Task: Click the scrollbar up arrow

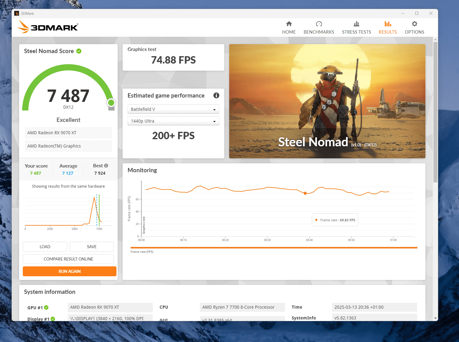Action: pos(435,40)
